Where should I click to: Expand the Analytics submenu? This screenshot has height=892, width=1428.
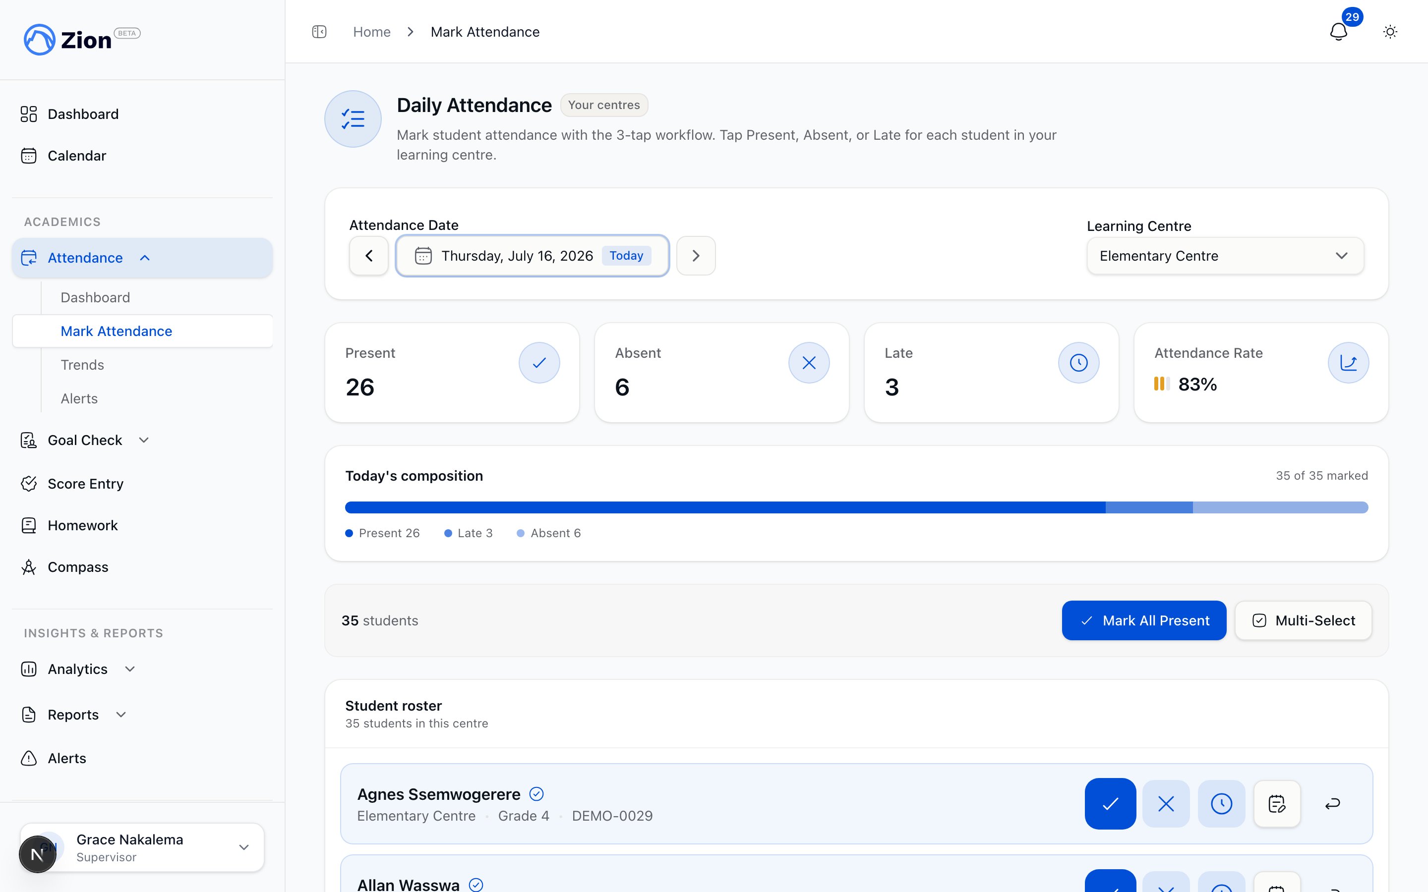130,669
